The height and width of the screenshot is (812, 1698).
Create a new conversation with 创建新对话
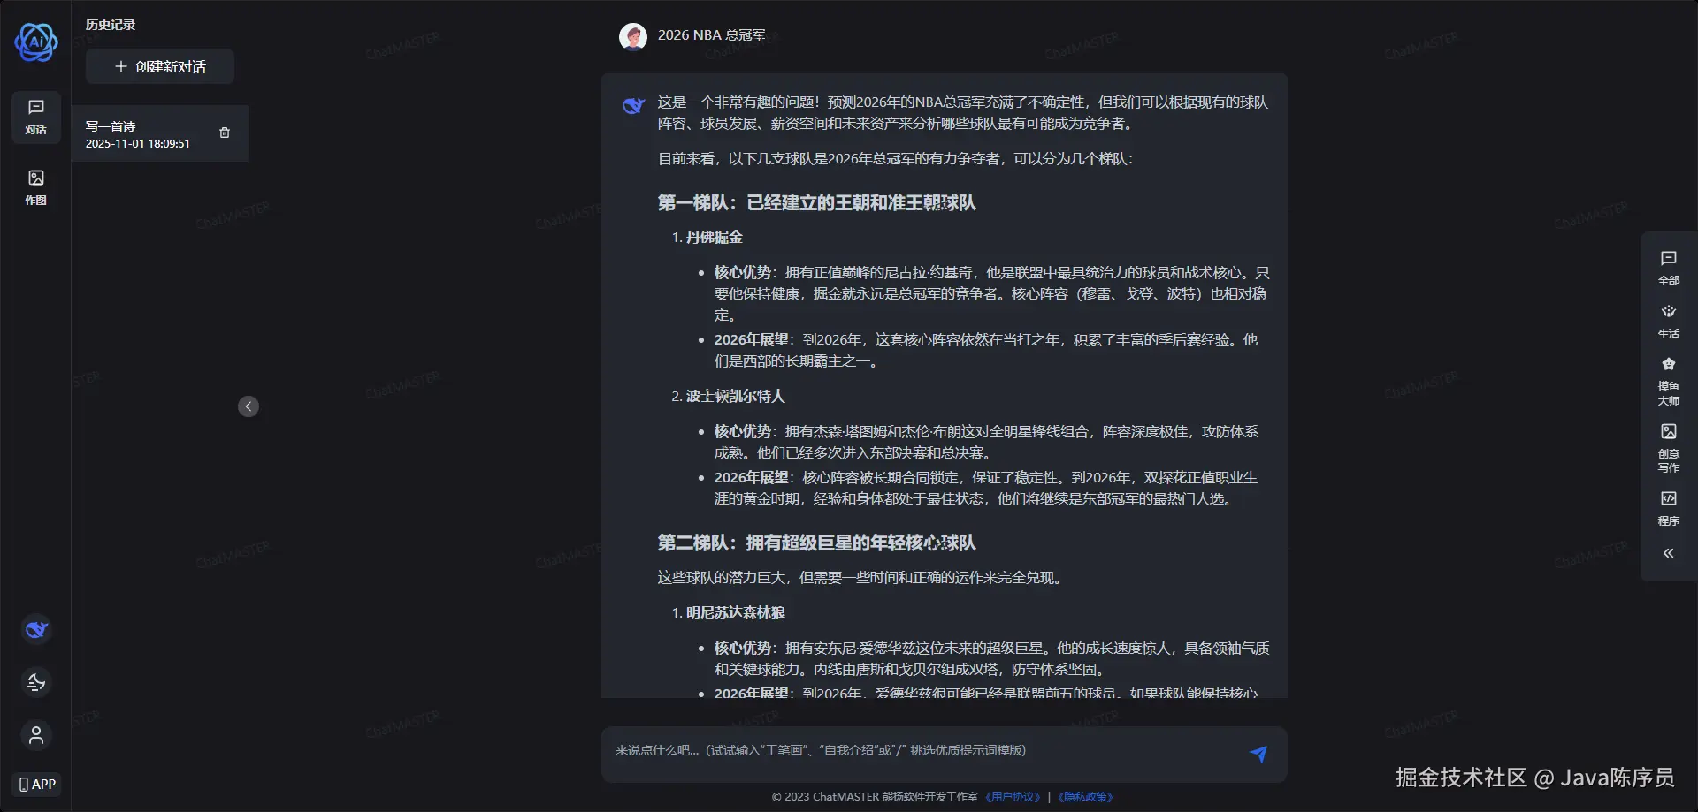pos(160,66)
